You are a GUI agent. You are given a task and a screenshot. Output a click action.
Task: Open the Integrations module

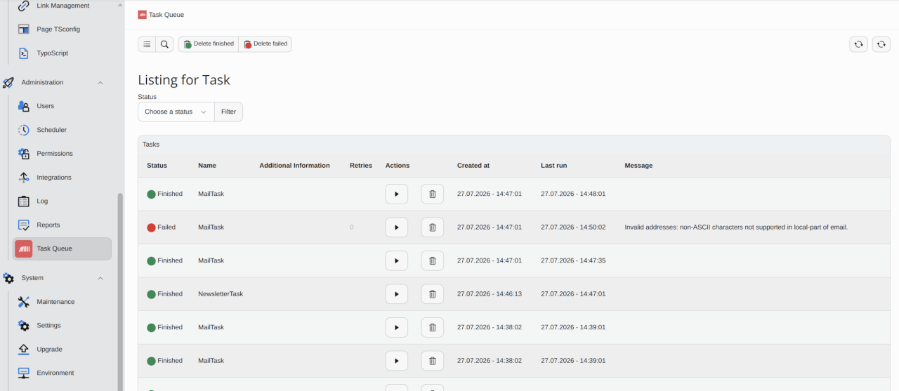[x=62, y=178]
